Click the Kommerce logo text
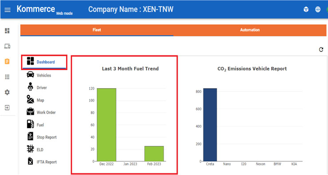 [x=36, y=9]
